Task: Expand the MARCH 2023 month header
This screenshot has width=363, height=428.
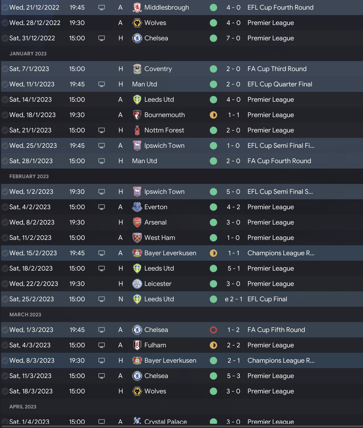Action: 25,315
